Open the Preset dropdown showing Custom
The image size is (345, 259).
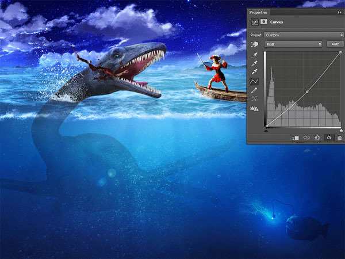click(x=304, y=35)
